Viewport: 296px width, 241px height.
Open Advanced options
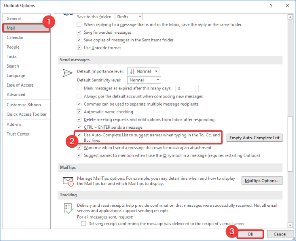point(26,95)
